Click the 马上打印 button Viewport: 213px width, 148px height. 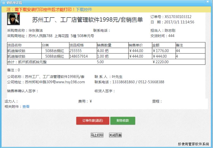pos(97,135)
